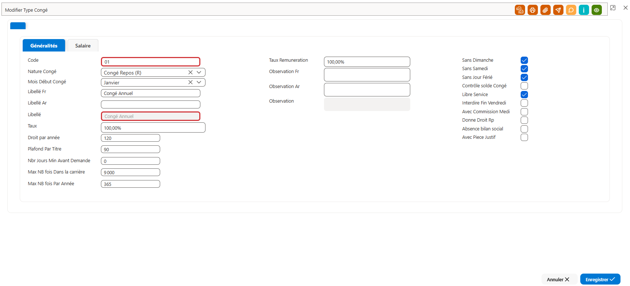Uncheck the Sans Dimanche checkbox
Viewport: 630px width, 286px height.
click(x=524, y=60)
